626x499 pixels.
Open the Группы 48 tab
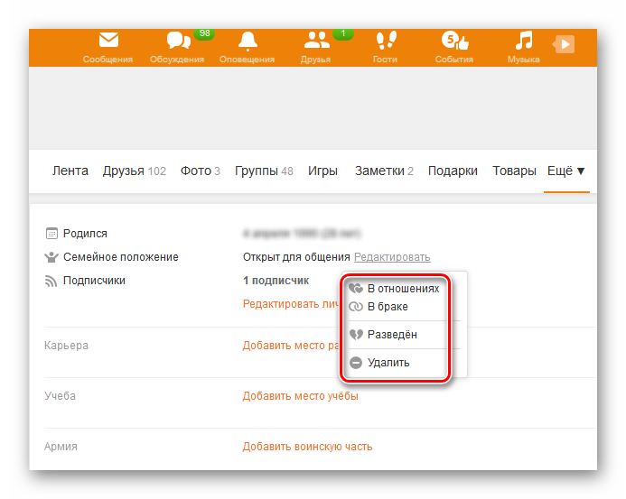264,171
